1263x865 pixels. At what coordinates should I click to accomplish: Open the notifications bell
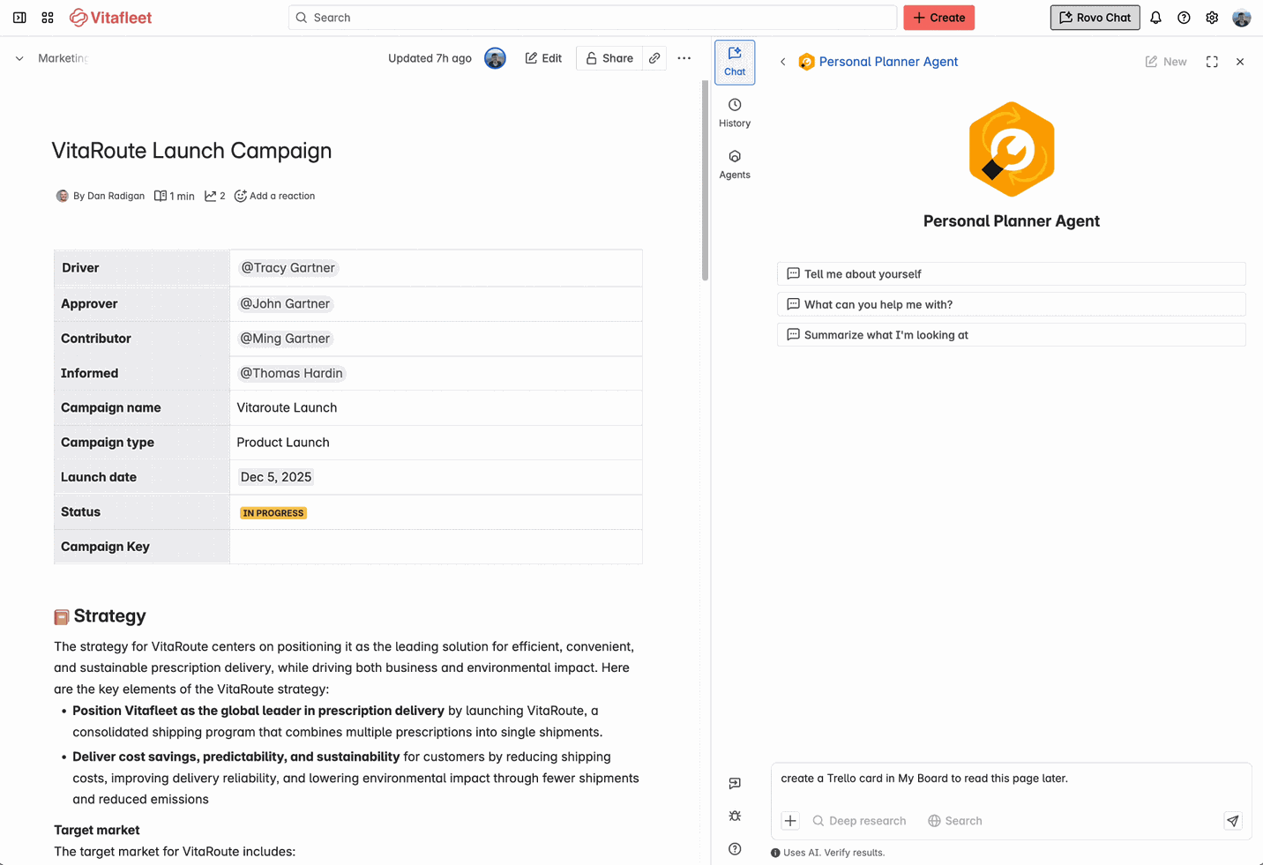point(1155,18)
